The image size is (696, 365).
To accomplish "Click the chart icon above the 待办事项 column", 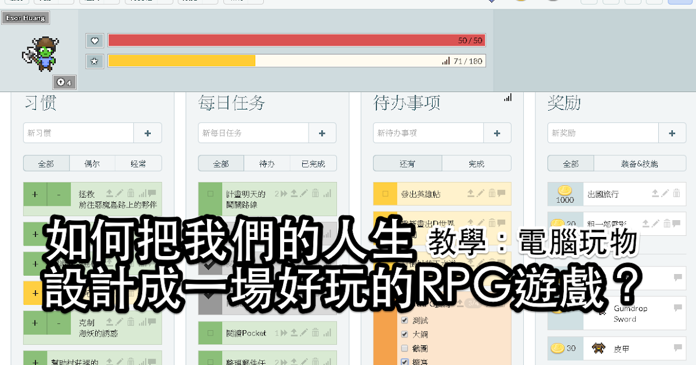I will coord(507,98).
